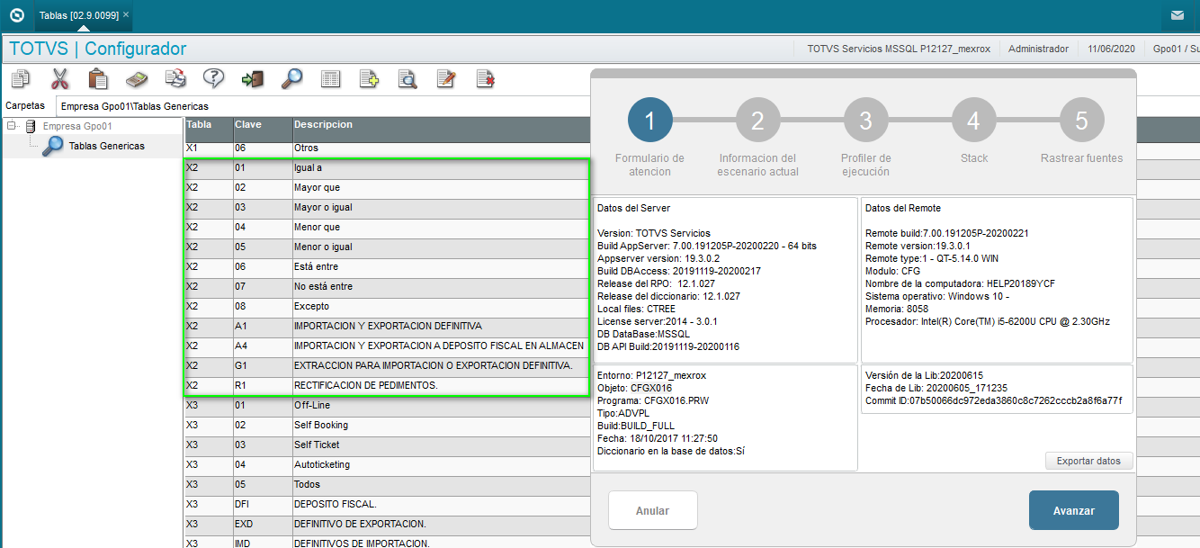The height and width of the screenshot is (548, 1200).
Task: Select row 'Todos'
Action: [387, 484]
